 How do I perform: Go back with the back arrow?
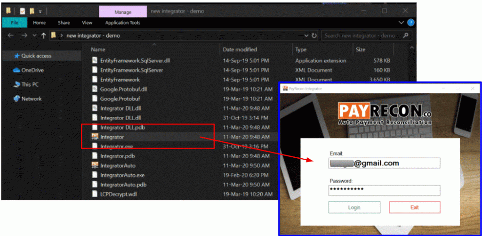11,35
